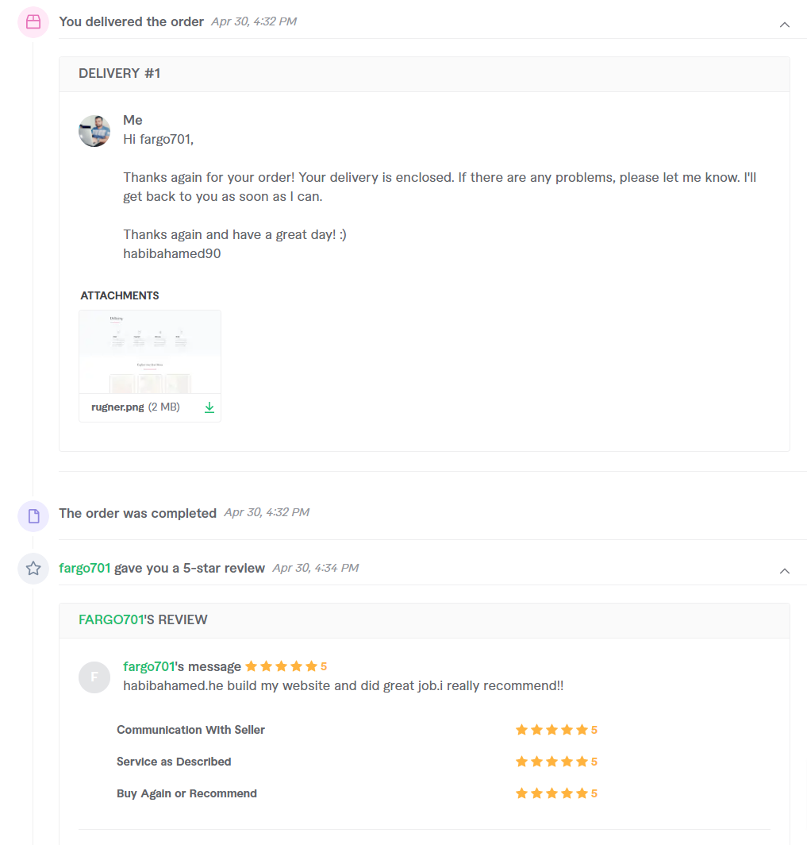Collapse the 5-star review section
The width and height of the screenshot is (807, 845).
tap(785, 570)
